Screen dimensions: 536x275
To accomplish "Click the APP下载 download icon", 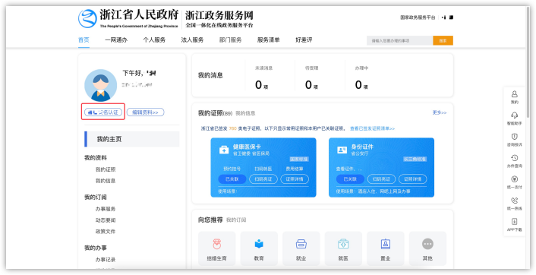I will point(514,222).
